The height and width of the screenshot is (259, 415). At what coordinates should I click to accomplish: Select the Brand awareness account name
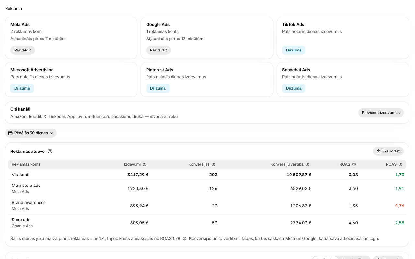(29, 202)
